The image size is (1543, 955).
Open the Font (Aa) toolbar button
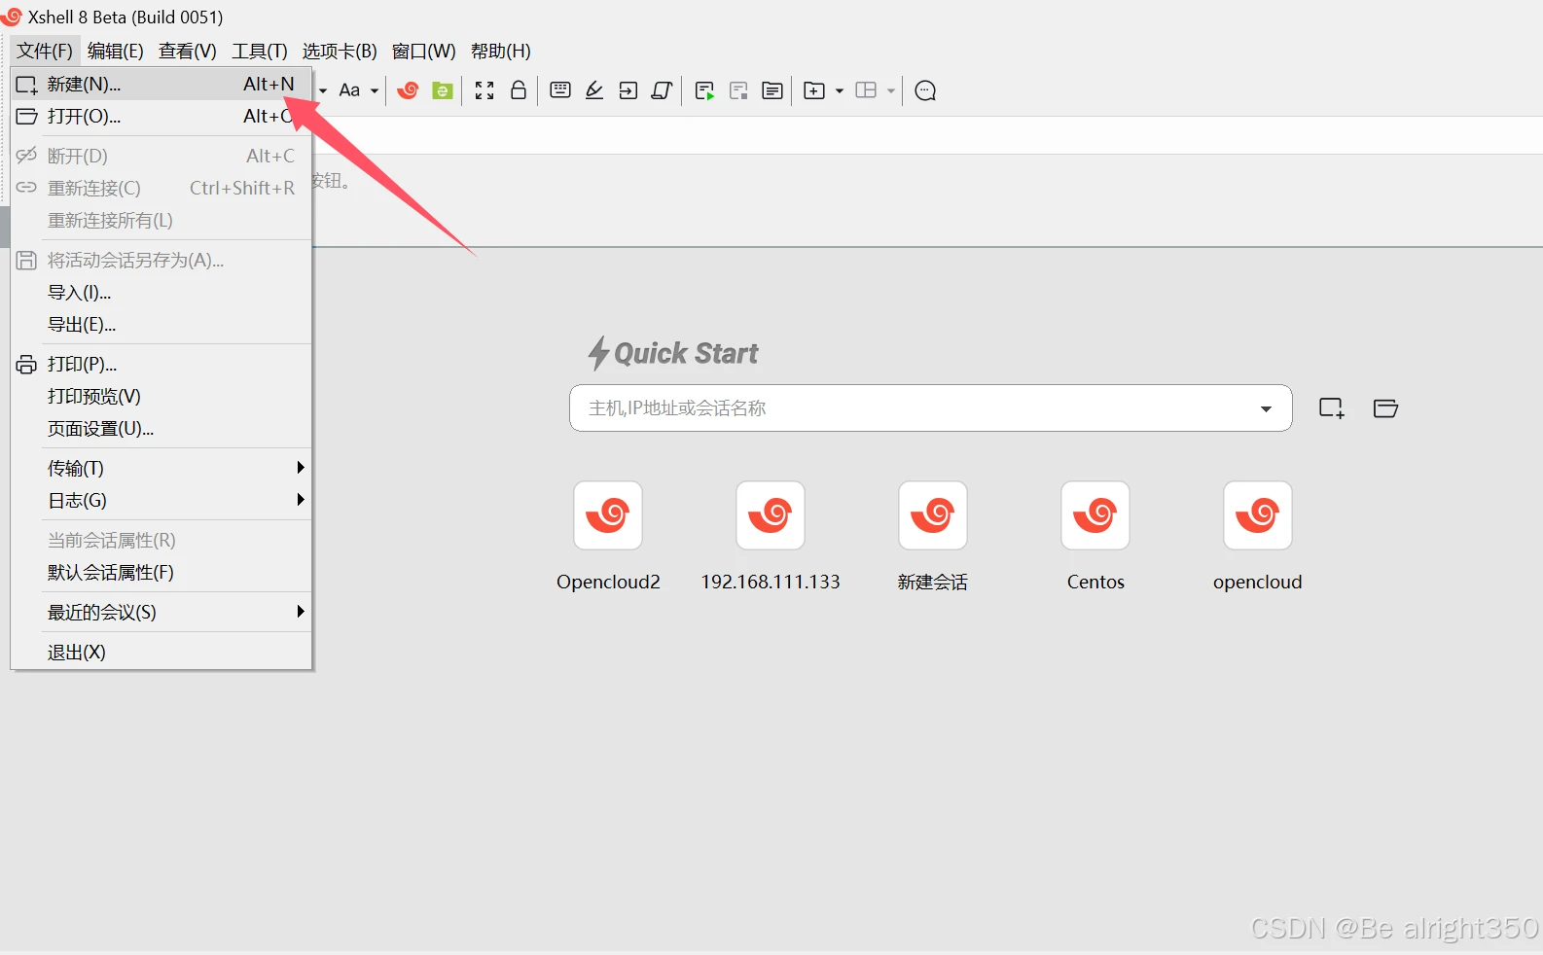(349, 90)
